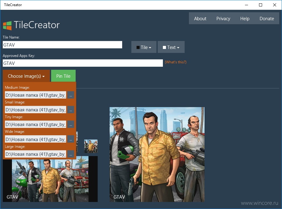Click the Wide Image path field
This screenshot has height=209, width=282.
(x=36, y=139)
